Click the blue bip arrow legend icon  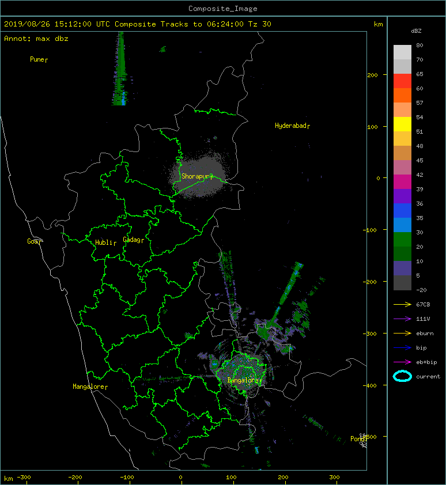(402, 348)
